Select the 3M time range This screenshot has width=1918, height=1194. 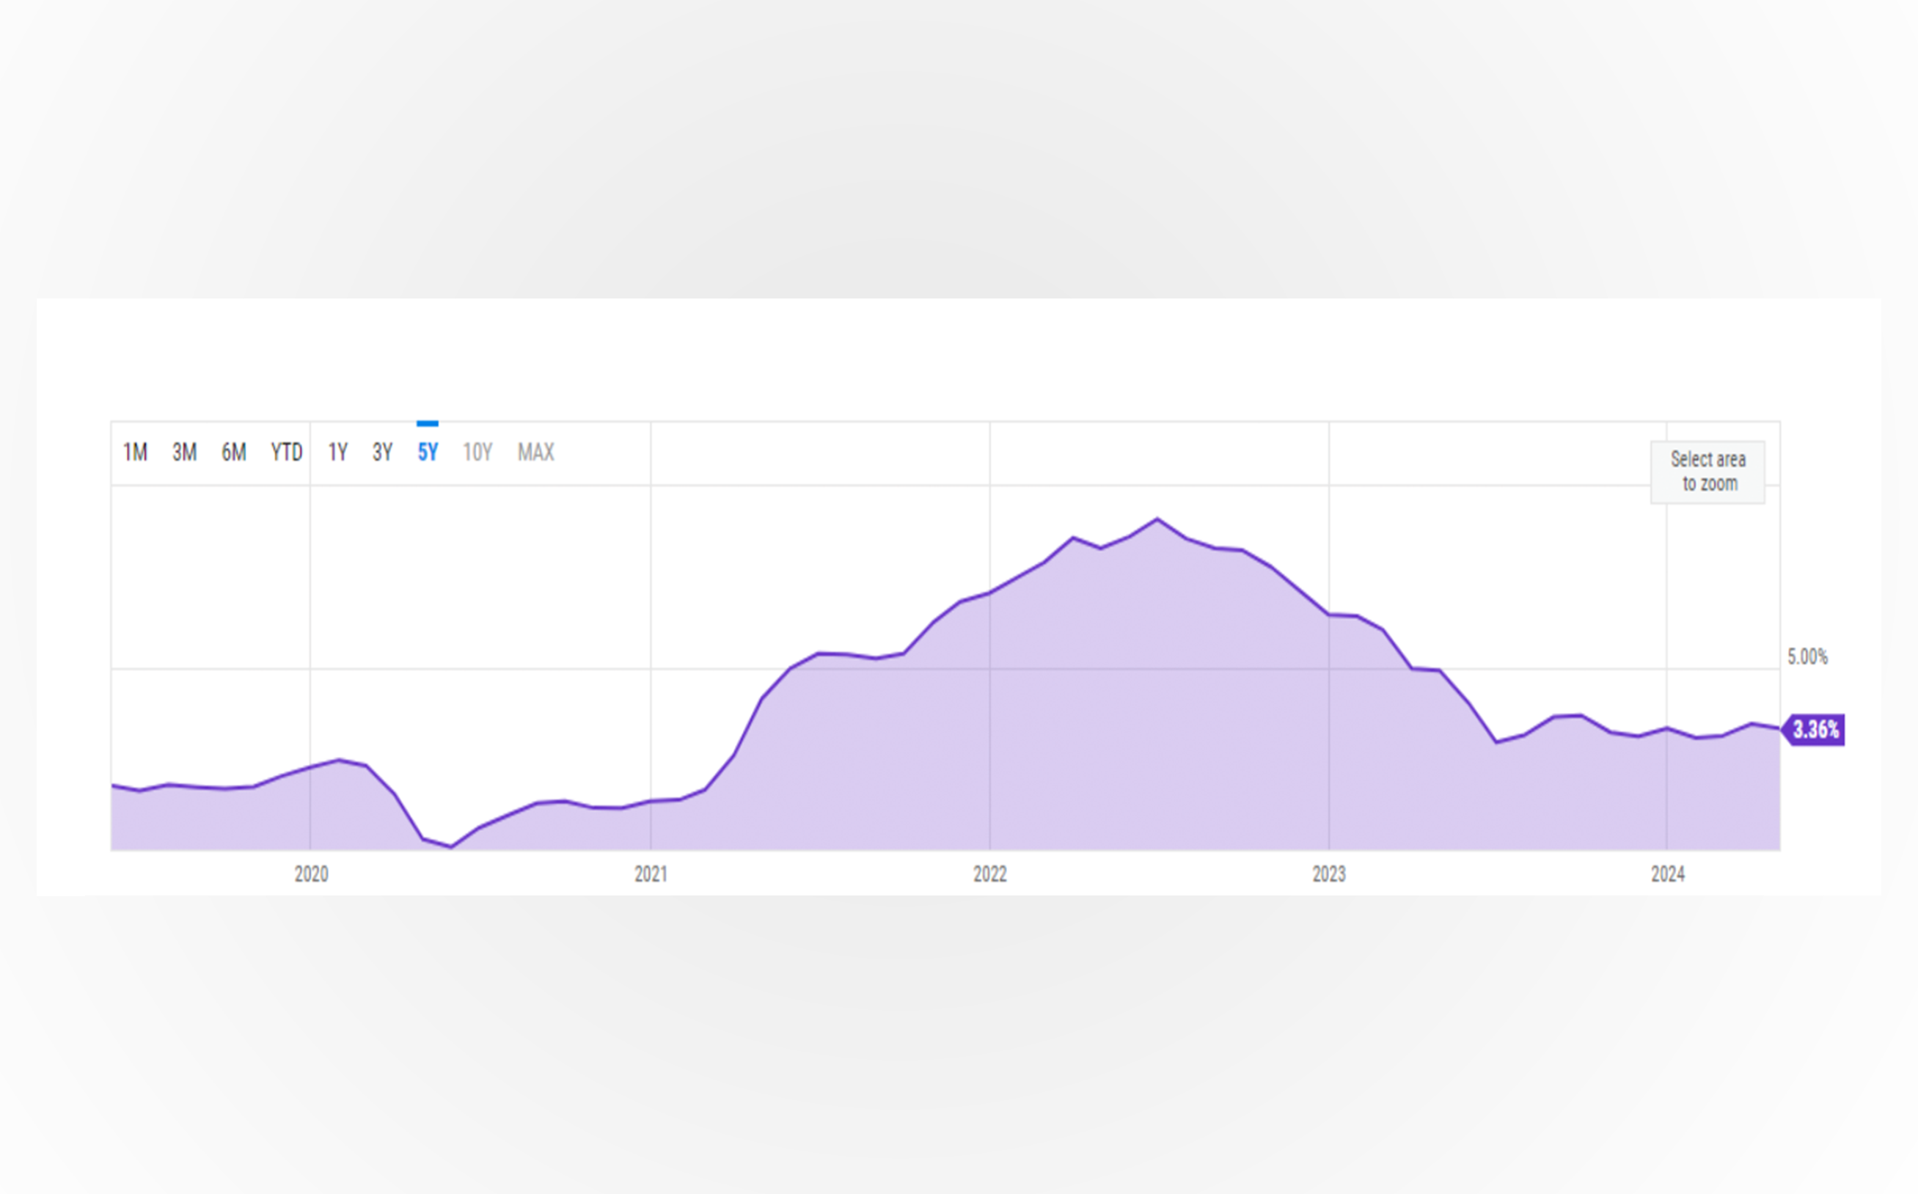[x=184, y=453]
